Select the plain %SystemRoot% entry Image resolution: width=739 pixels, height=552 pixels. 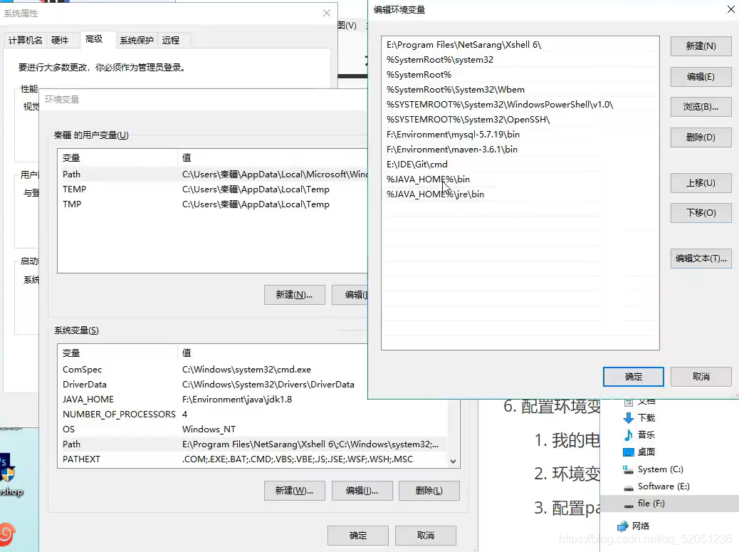520,75
